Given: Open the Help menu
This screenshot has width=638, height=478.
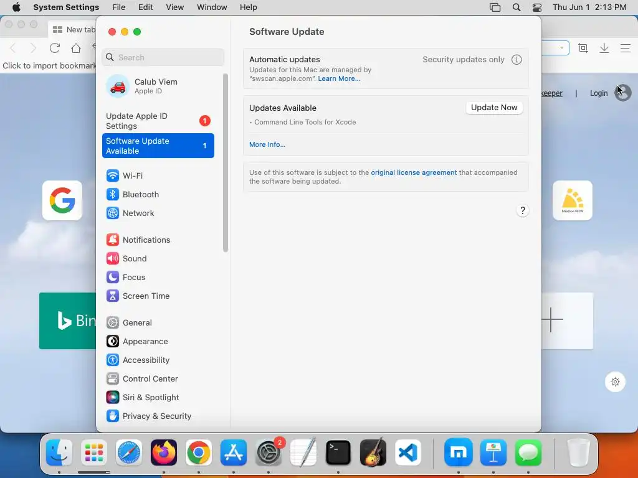Looking at the screenshot, I should [248, 7].
